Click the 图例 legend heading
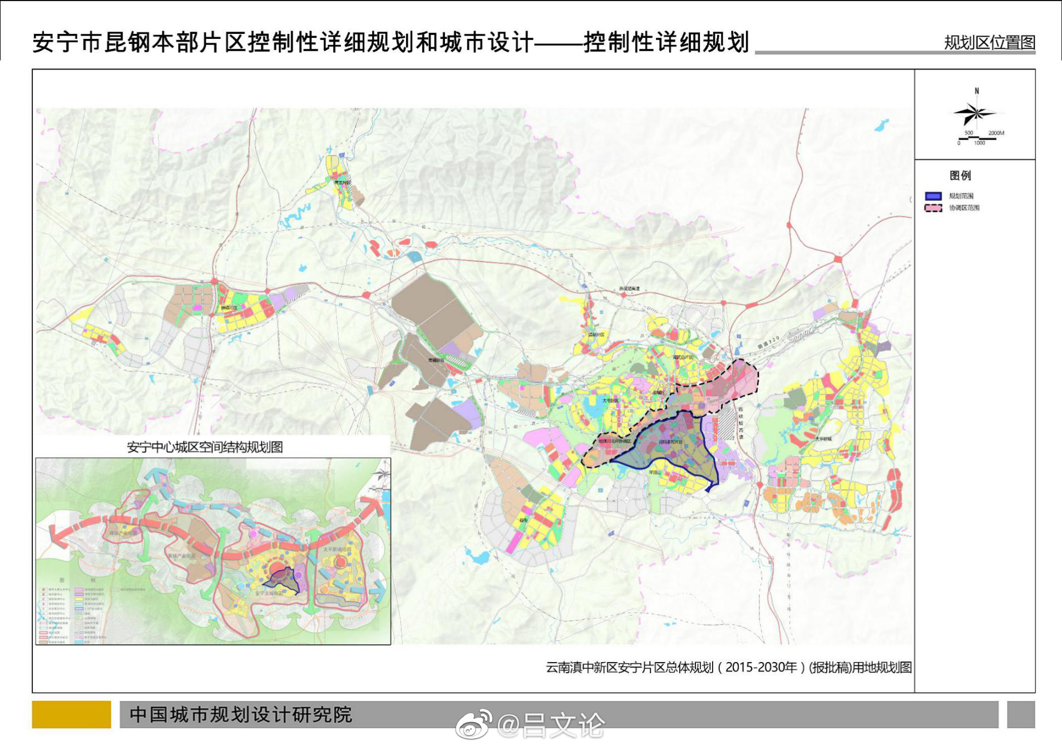Viewport: 1062px width, 751px height. click(960, 176)
